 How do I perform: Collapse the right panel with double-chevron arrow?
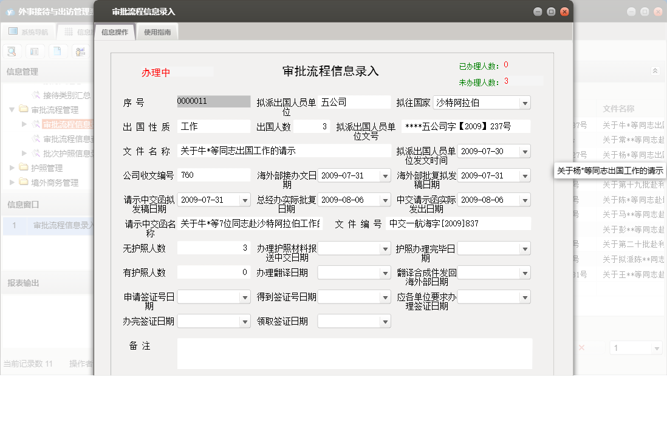pos(655,70)
